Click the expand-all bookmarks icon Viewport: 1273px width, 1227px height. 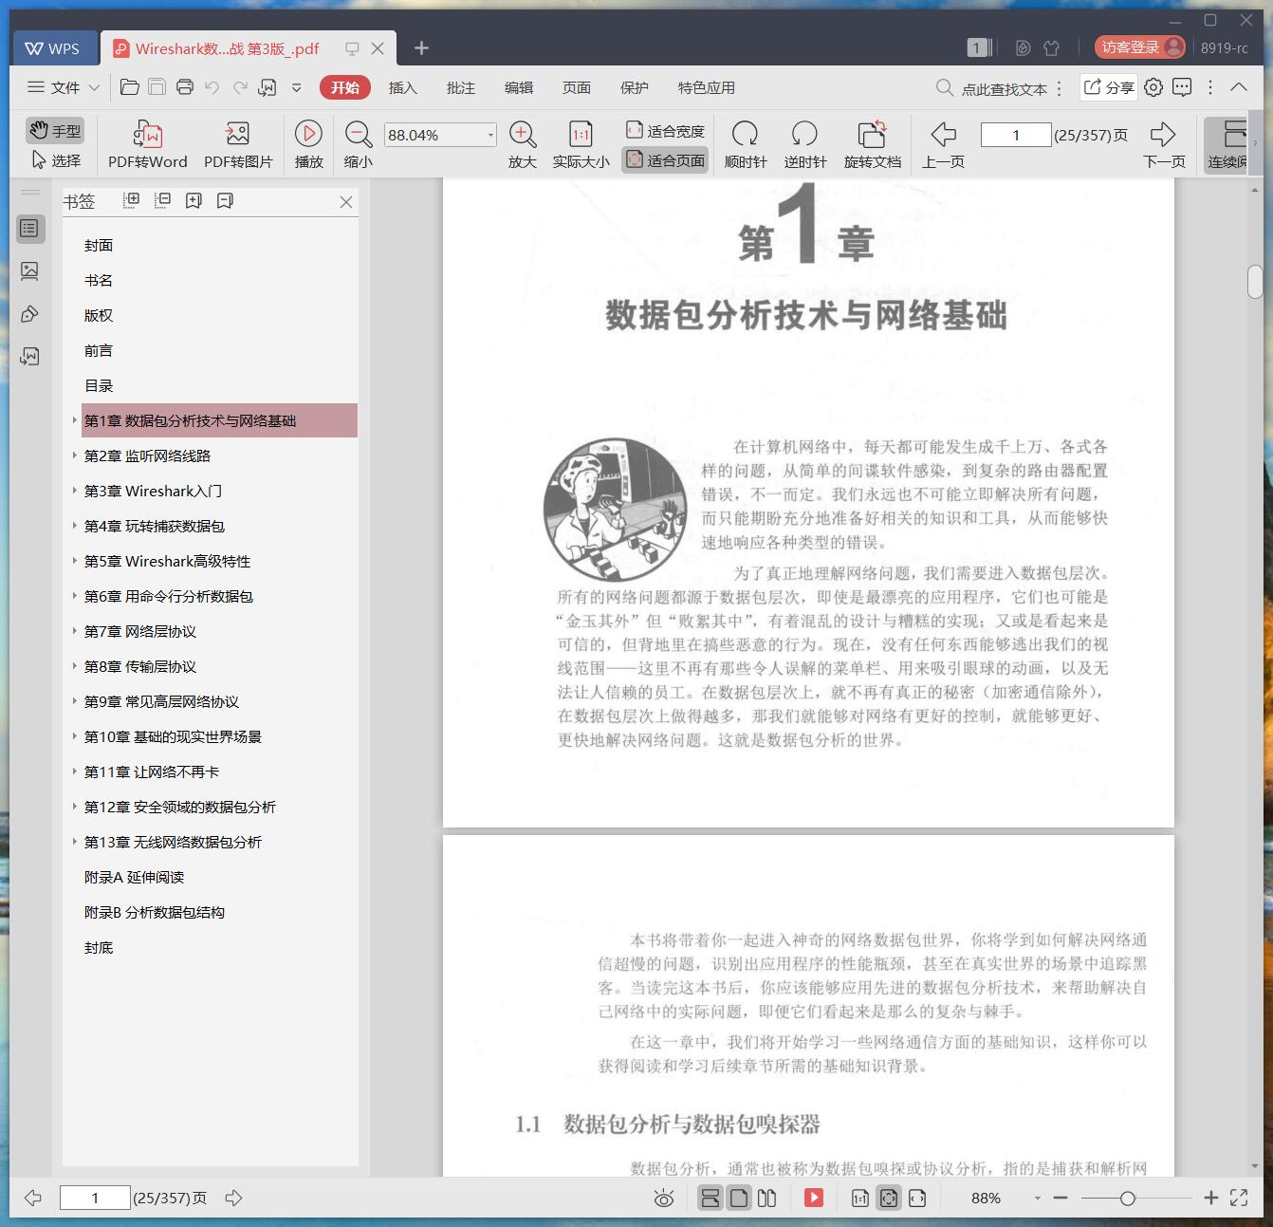click(132, 200)
